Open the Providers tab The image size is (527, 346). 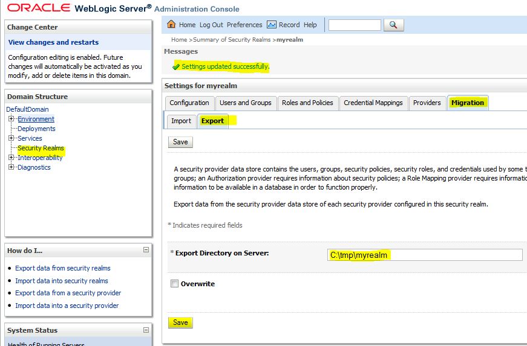pos(427,103)
